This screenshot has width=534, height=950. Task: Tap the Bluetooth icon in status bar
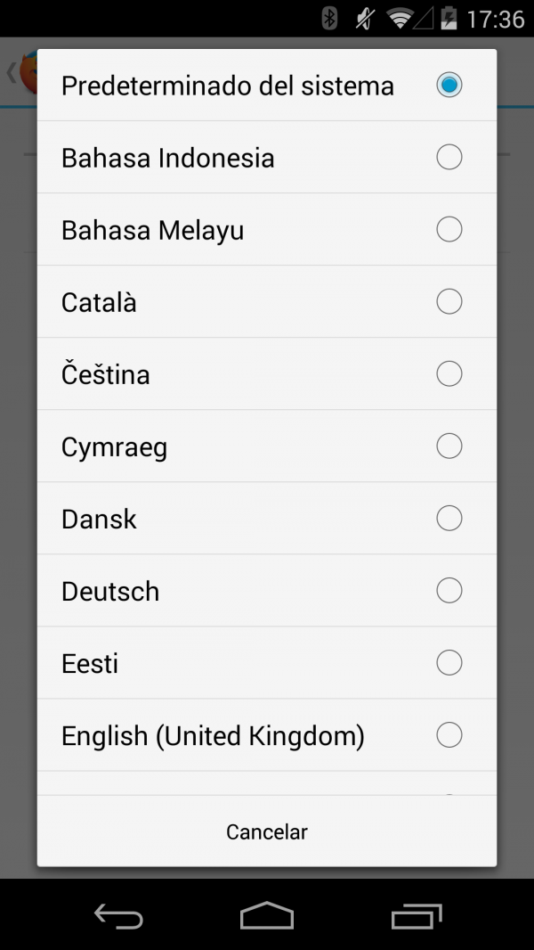click(330, 18)
